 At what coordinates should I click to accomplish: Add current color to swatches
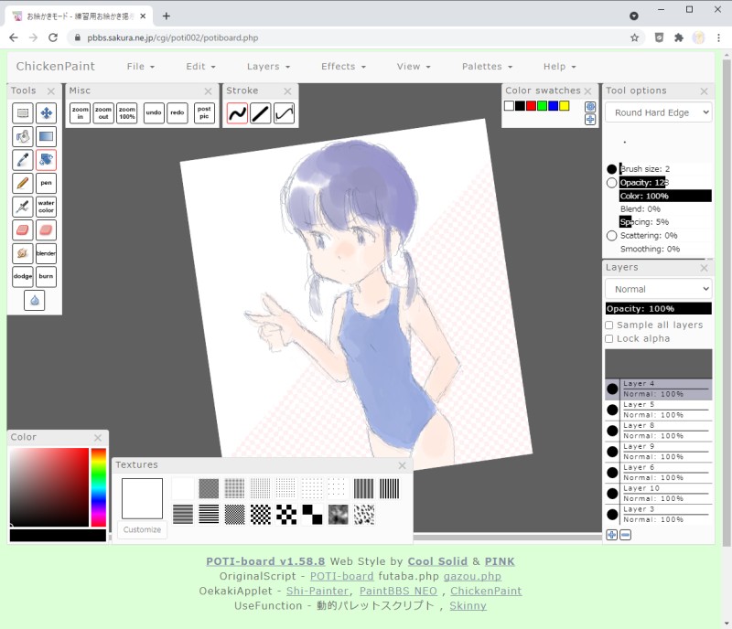(x=590, y=120)
